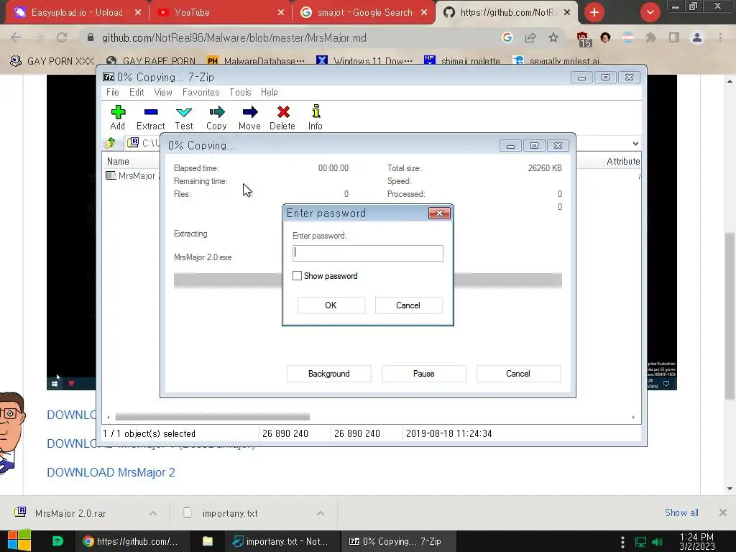Open the importany.txt download item

(x=230, y=513)
